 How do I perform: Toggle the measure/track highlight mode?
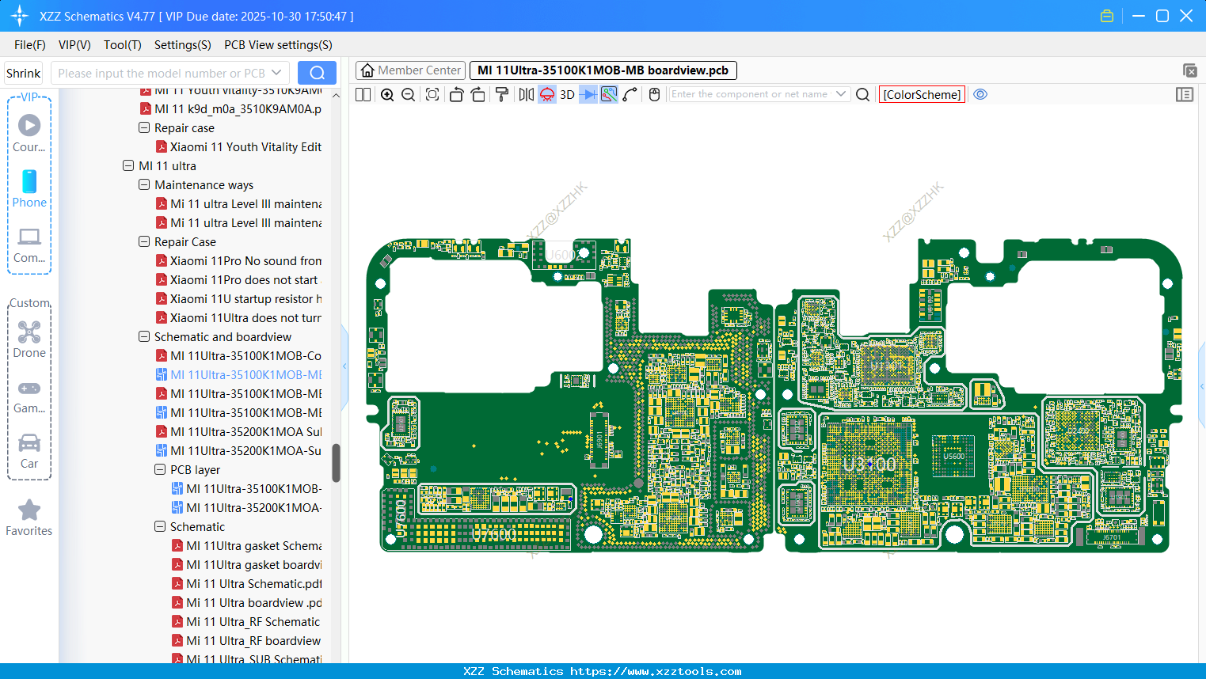tap(608, 94)
